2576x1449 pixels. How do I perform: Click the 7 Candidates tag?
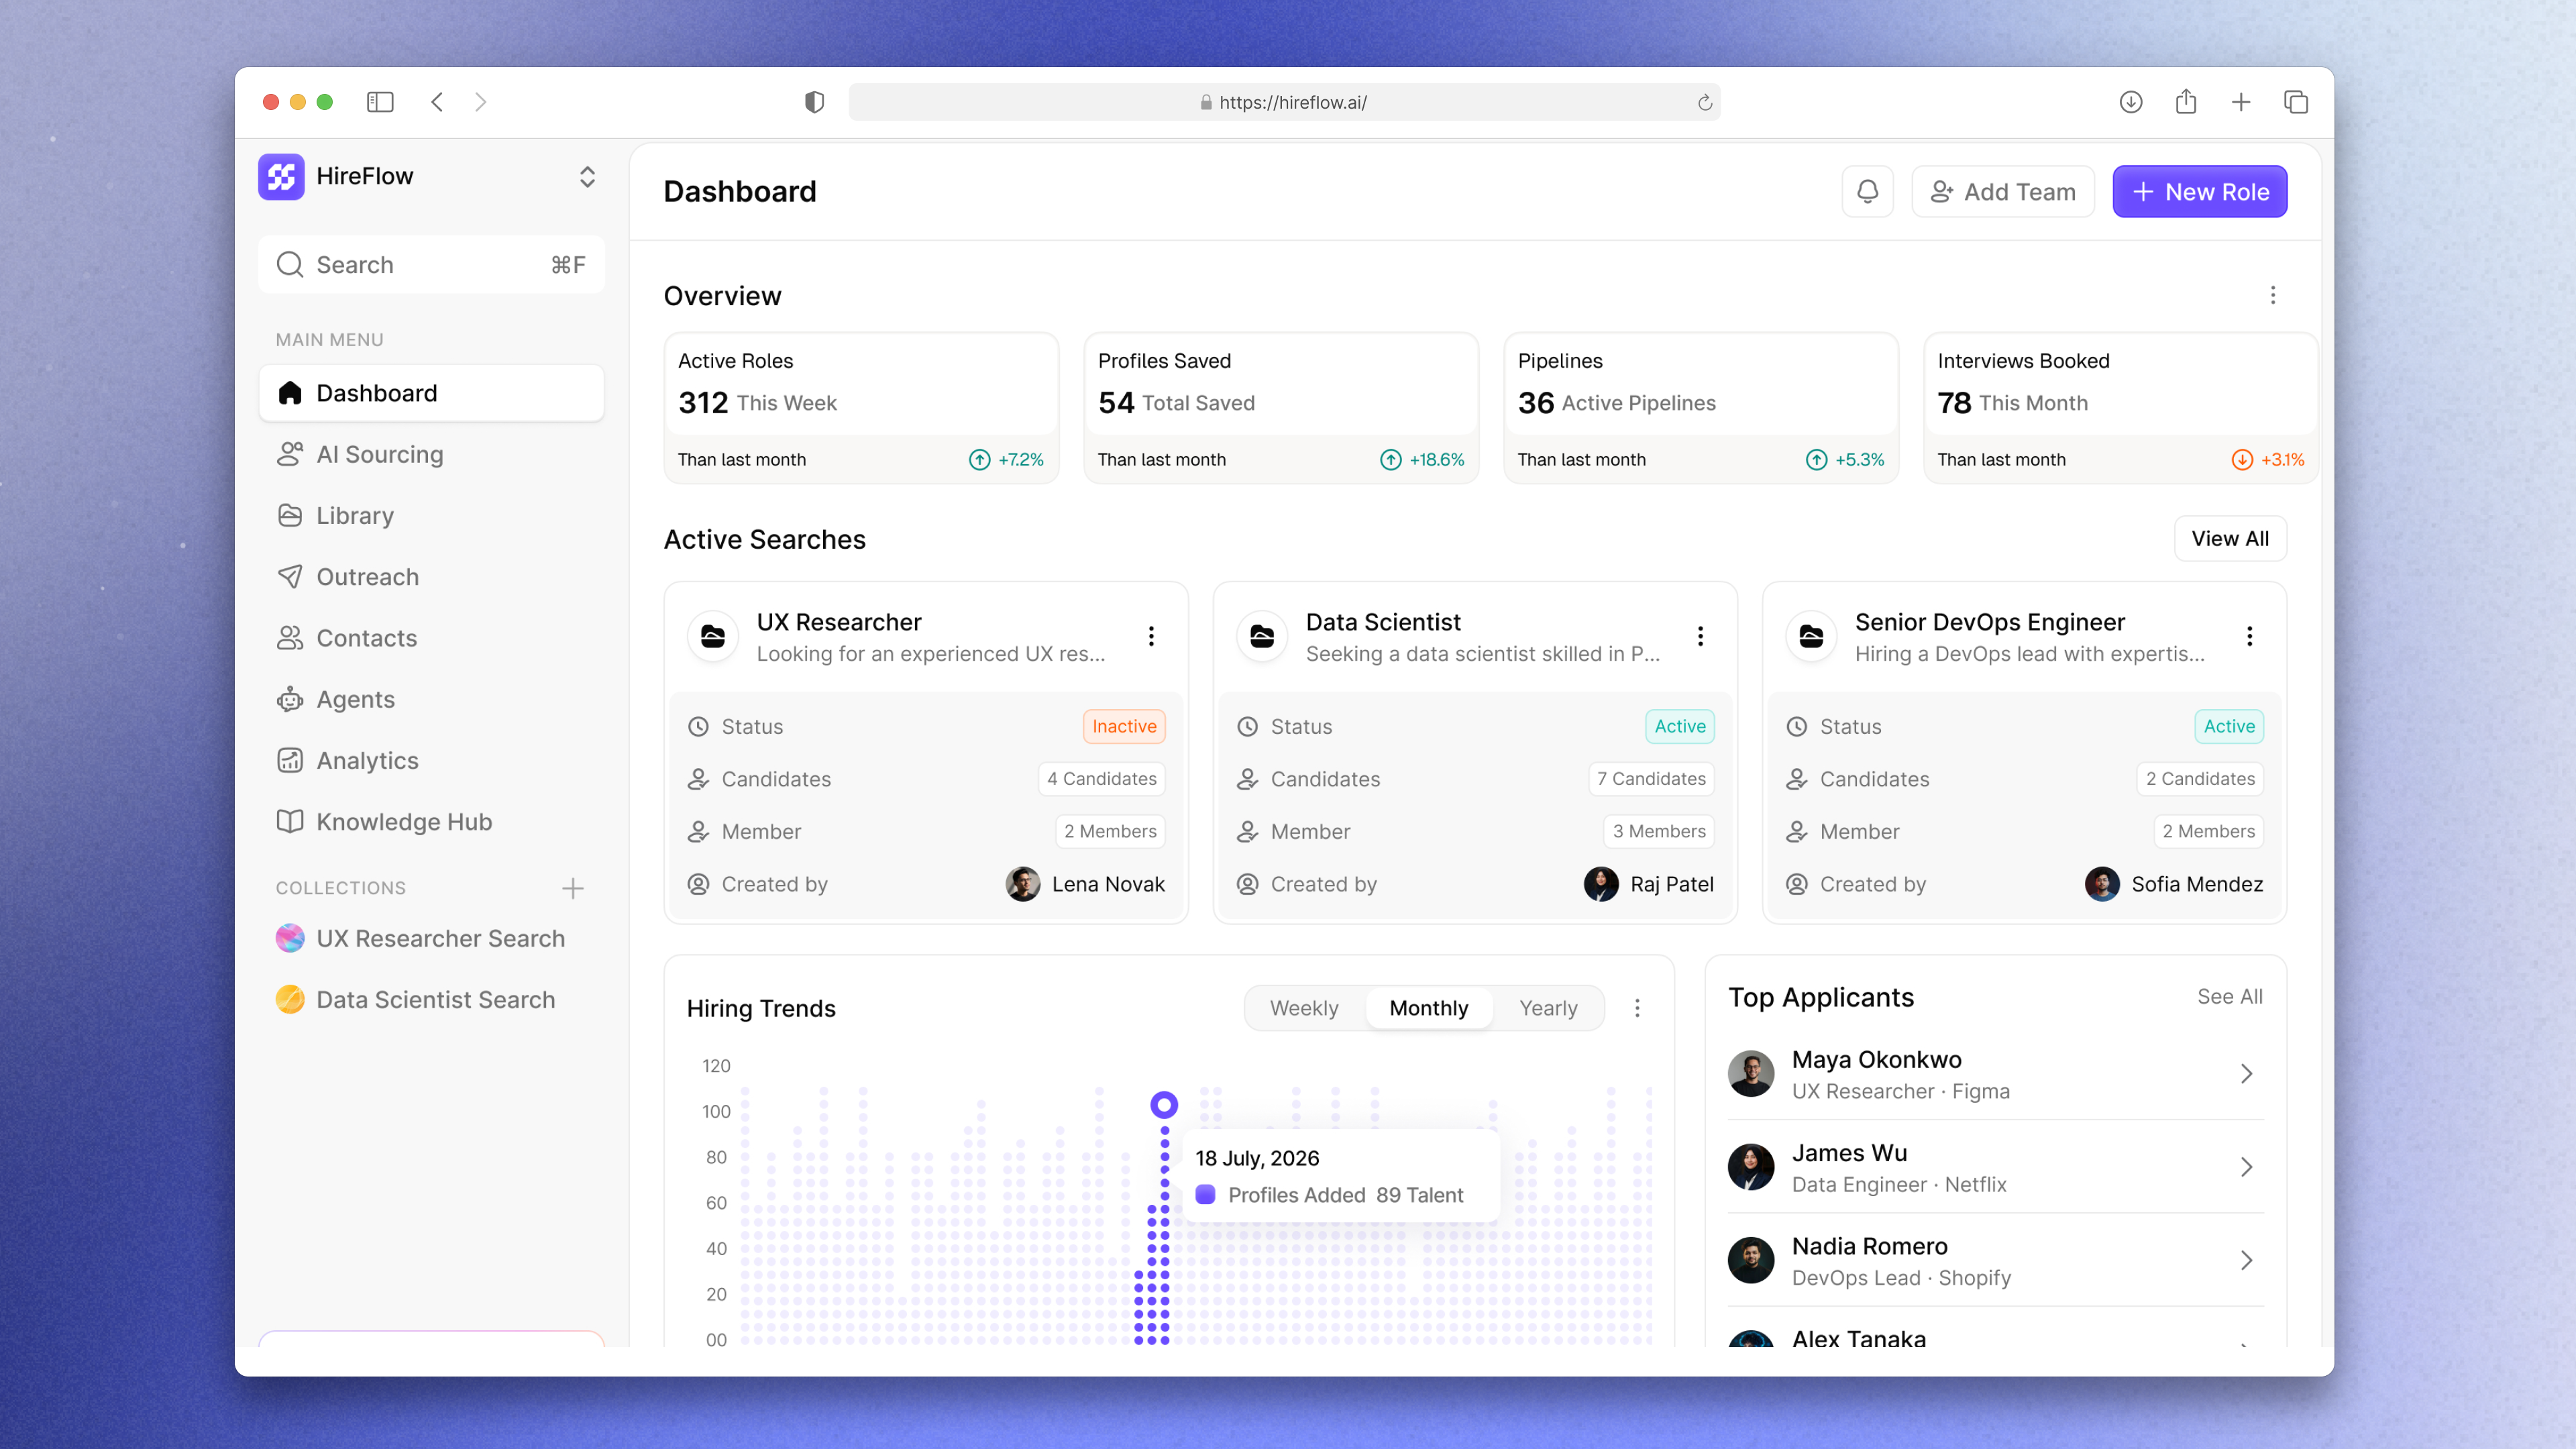point(1651,778)
